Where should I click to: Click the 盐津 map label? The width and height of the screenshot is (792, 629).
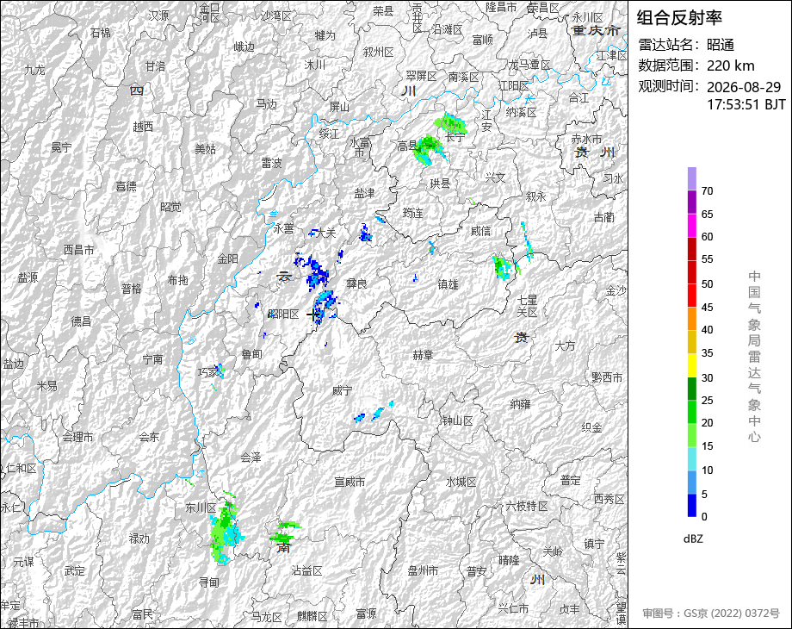point(364,193)
